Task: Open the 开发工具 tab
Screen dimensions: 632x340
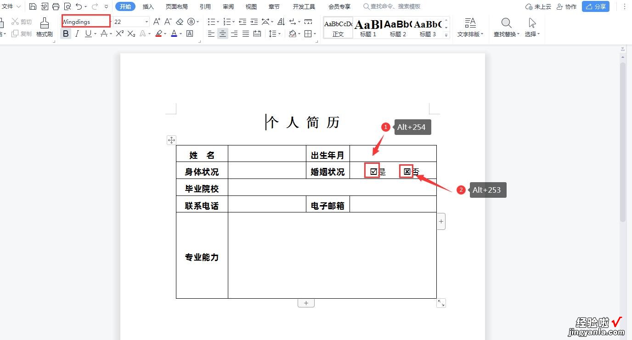Action: (304, 6)
